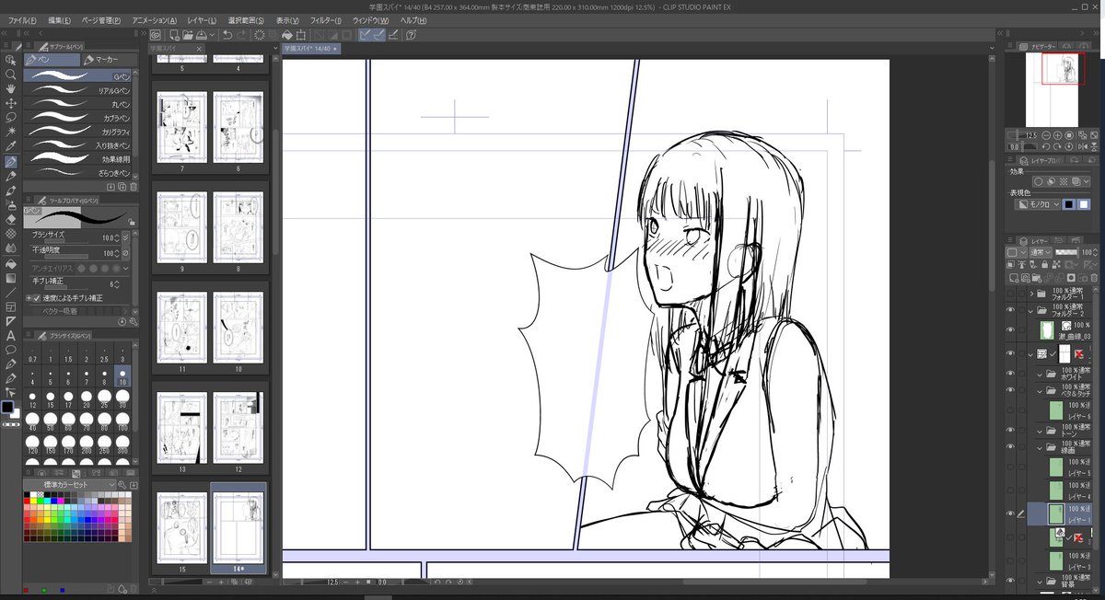Toggle visibility of フォルダー 2 layer folder
Viewport: 1105px width, 600px height.
[x=1011, y=310]
